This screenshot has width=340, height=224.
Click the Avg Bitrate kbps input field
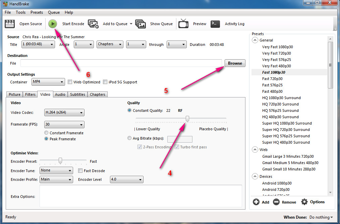point(180,139)
